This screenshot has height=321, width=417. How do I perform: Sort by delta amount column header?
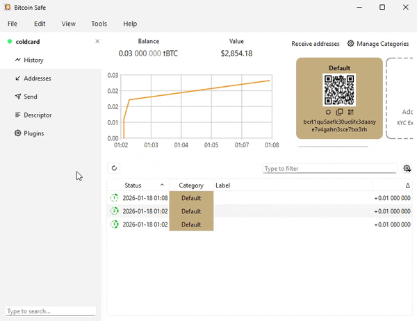click(392, 186)
